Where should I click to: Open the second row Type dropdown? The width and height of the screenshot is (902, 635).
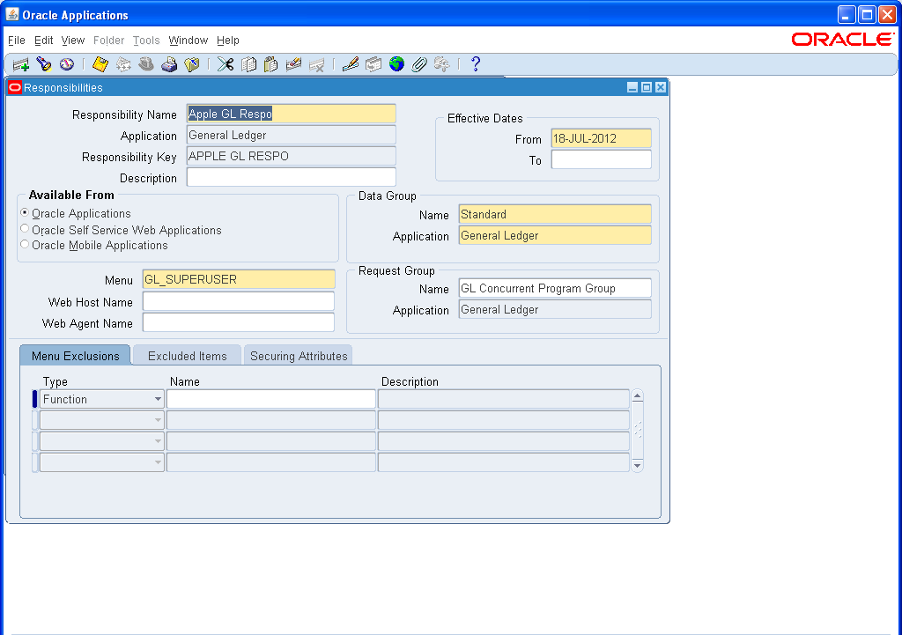[158, 420]
